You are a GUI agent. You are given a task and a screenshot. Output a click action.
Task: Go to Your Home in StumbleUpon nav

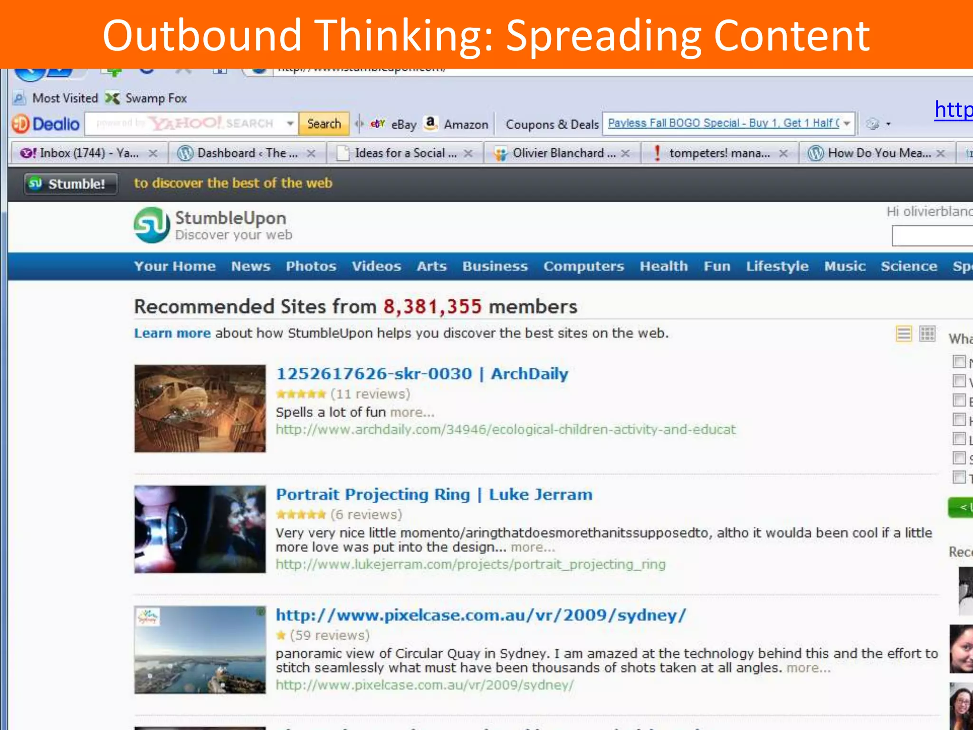coord(175,266)
